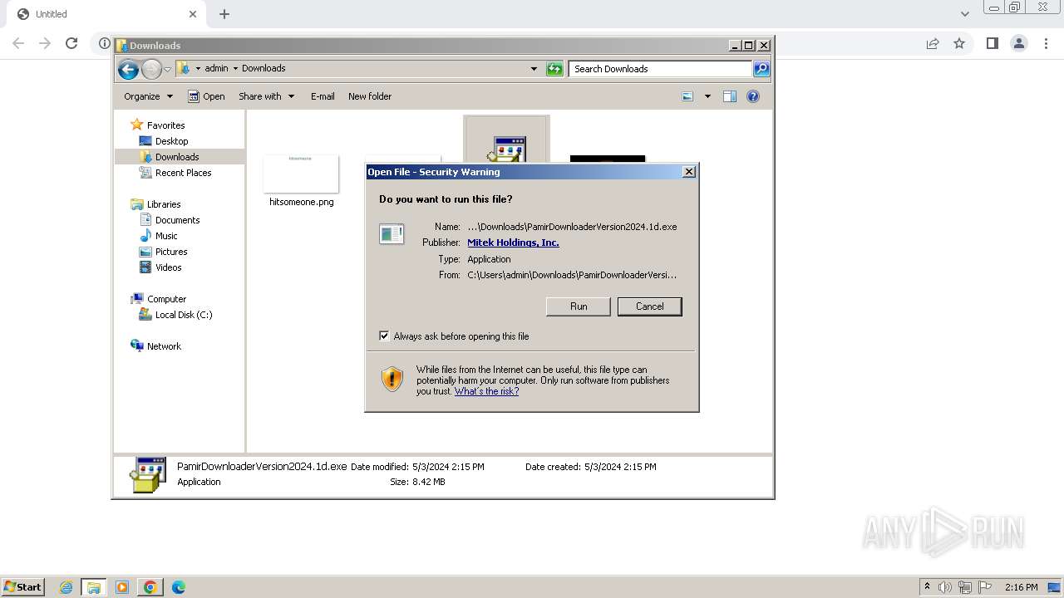Click the Chrome reload button
The image size is (1064, 598).
tap(71, 43)
